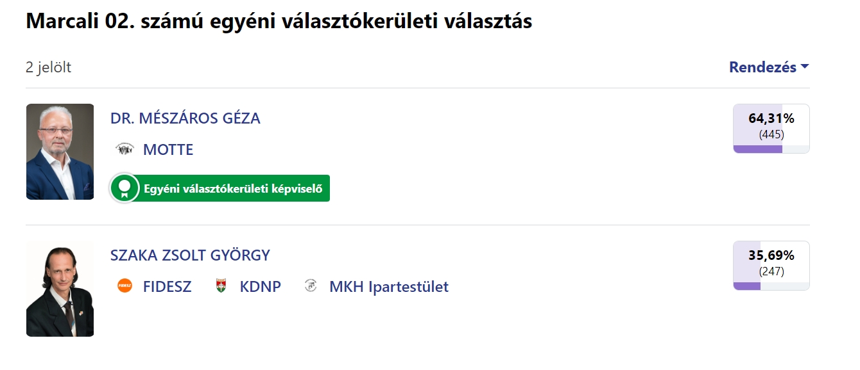Click the FIDESZ icon in Szaka's party list

125,286
